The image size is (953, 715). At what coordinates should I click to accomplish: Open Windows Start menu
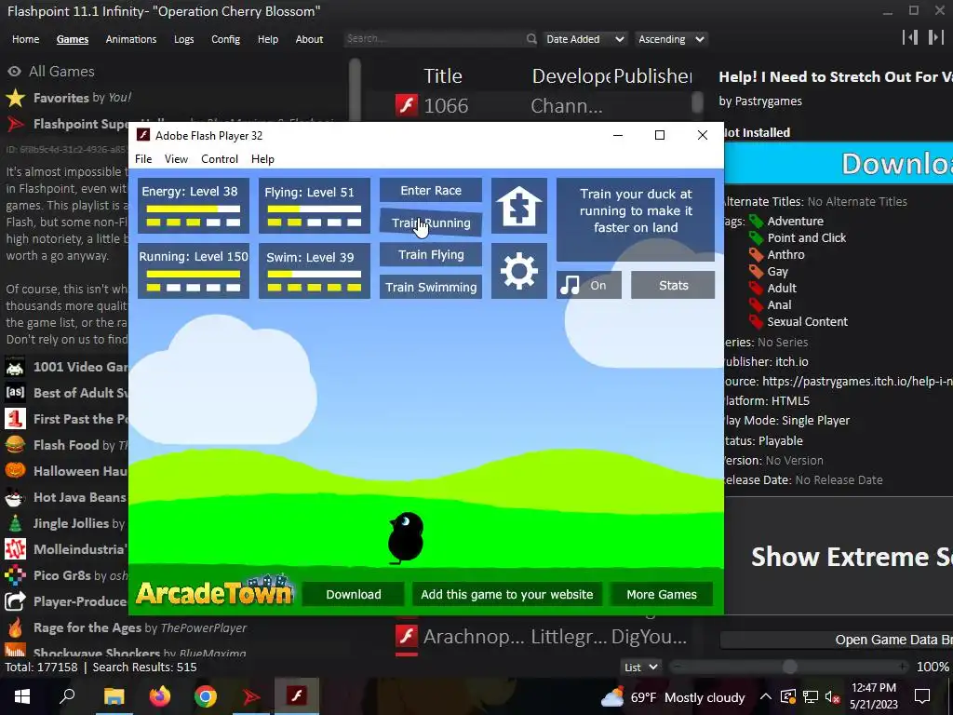coord(22,696)
